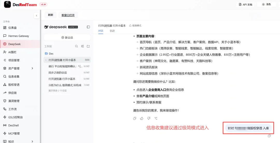
Task: Open Hermes Gateway menu item
Action: click(20, 36)
